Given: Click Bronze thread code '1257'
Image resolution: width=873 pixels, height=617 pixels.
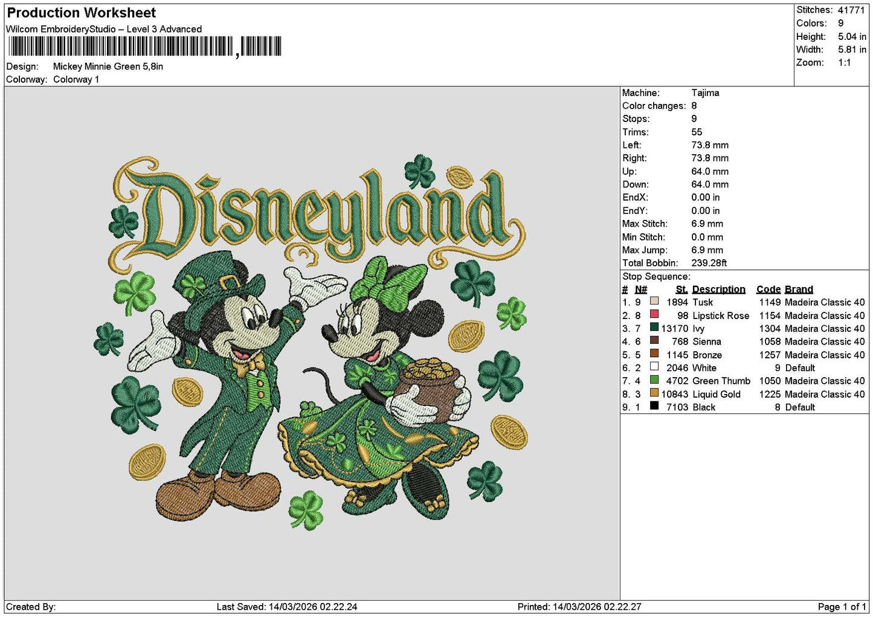Looking at the screenshot, I should [x=770, y=355].
